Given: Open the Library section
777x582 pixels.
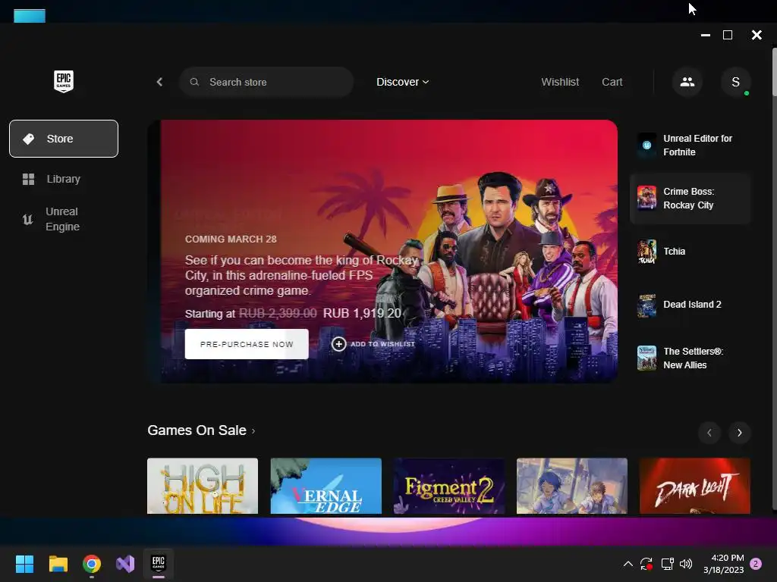Looking at the screenshot, I should [x=64, y=179].
